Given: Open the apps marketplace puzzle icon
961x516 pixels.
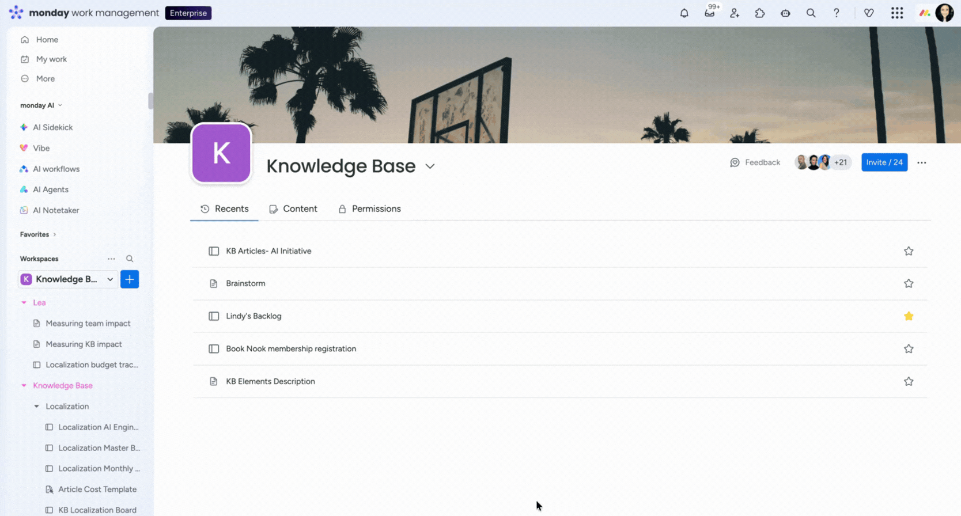Looking at the screenshot, I should pyautogui.click(x=760, y=13).
